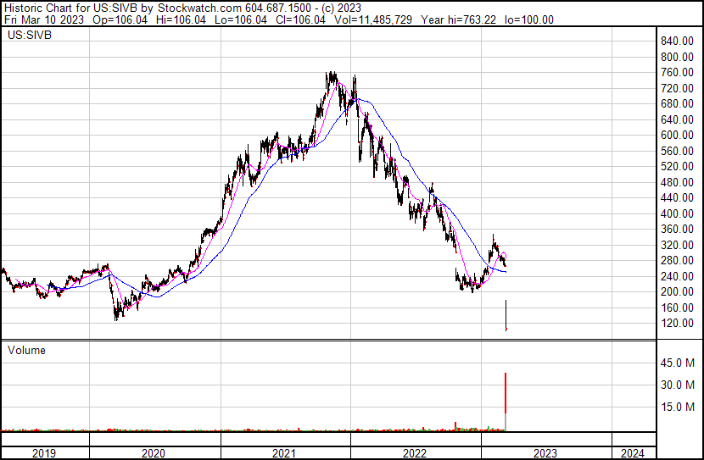This screenshot has height=460, width=704.
Task: Select the 2022 year label on the time axis
Action: (x=415, y=453)
